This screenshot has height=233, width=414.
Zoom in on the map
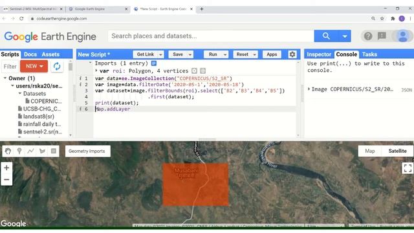(x=6, y=168)
